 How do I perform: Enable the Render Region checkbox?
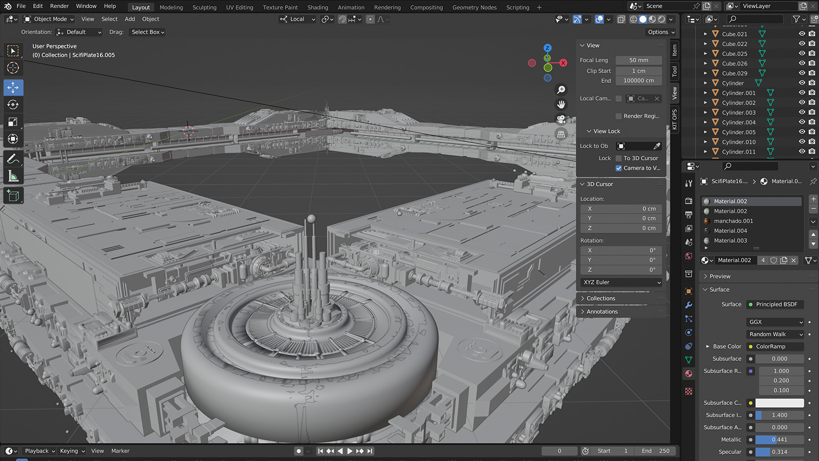click(x=618, y=116)
